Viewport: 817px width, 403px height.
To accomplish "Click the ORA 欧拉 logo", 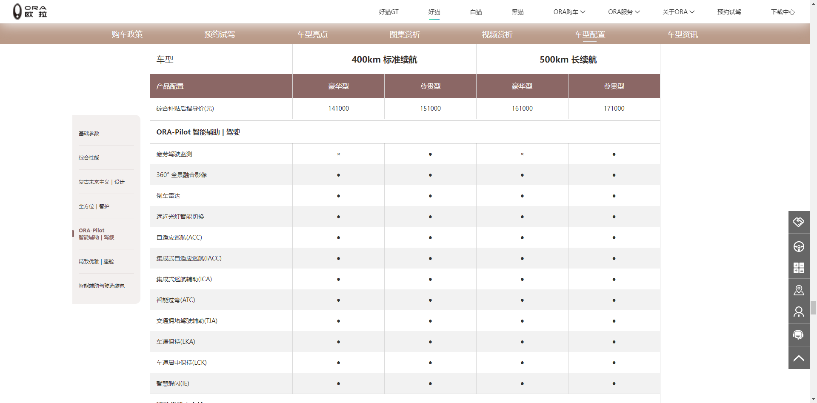I will point(30,11).
